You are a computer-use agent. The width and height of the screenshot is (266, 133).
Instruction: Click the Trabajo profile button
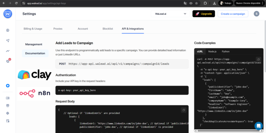[x=226, y=3]
